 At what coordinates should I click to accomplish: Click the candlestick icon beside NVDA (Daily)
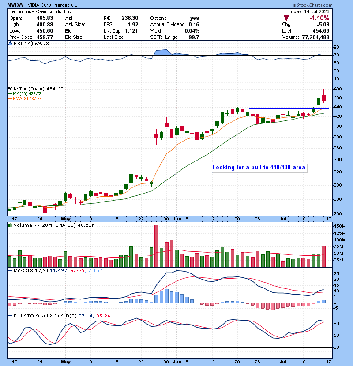click(9, 89)
